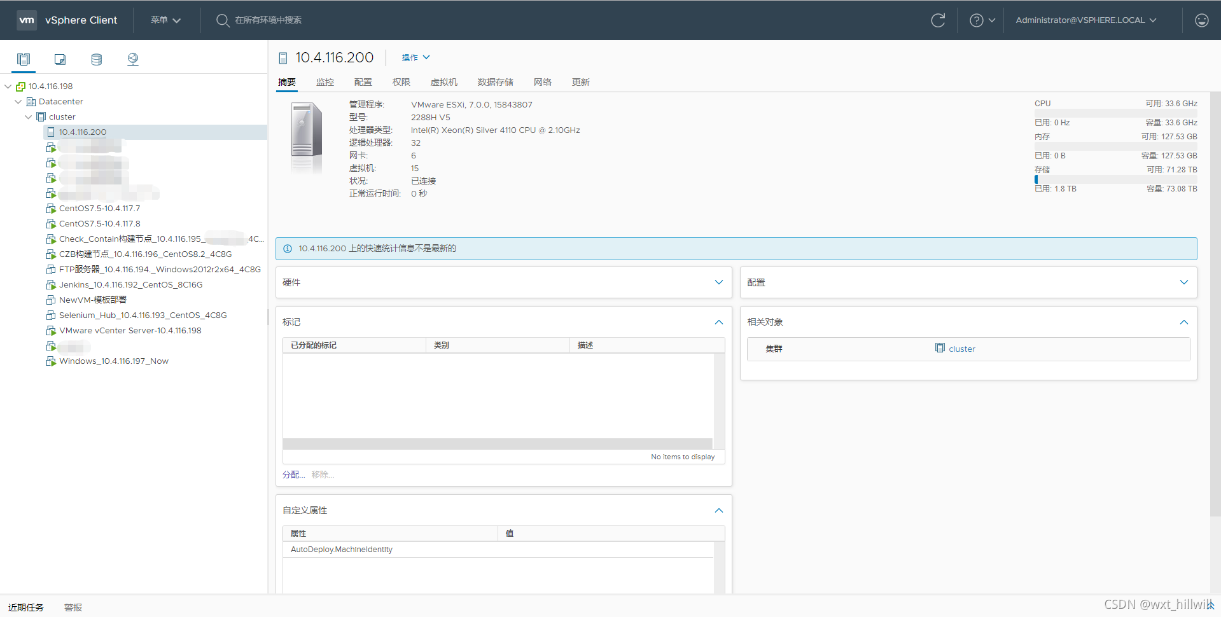Switch to the 权限 permissions tab
This screenshot has height=617, width=1221.
pyautogui.click(x=401, y=83)
